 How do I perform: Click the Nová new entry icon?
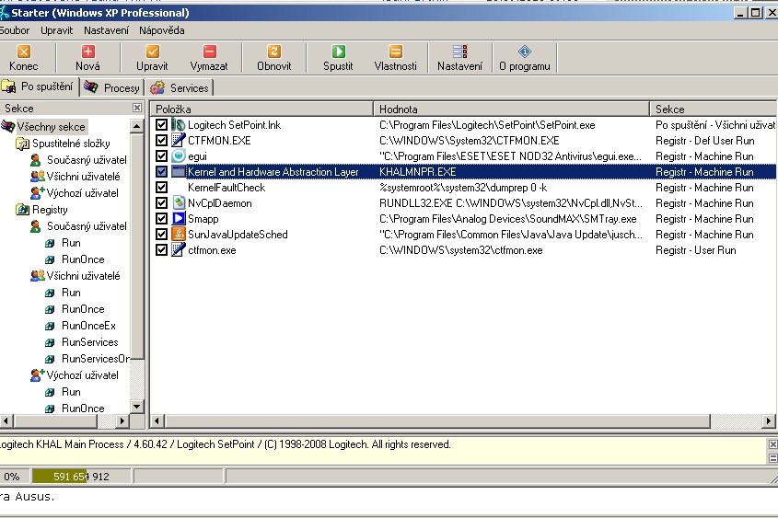[x=87, y=52]
